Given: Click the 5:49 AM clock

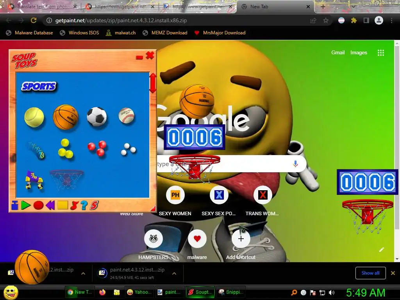Looking at the screenshot, I should pos(366,293).
